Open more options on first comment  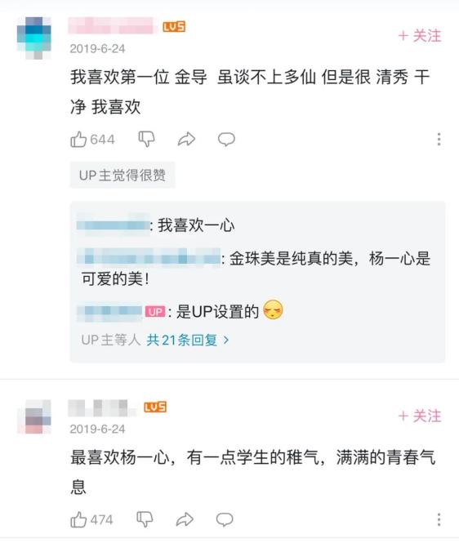click(x=439, y=139)
